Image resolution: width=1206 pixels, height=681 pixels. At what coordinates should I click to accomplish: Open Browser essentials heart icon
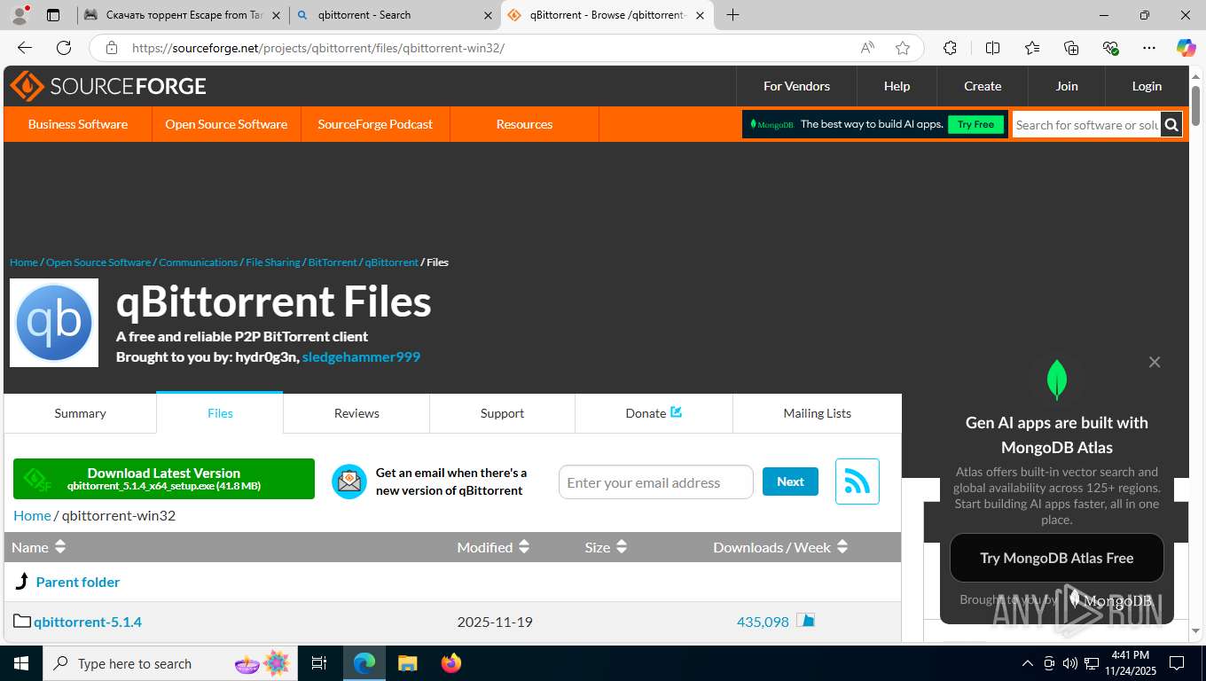click(1110, 48)
